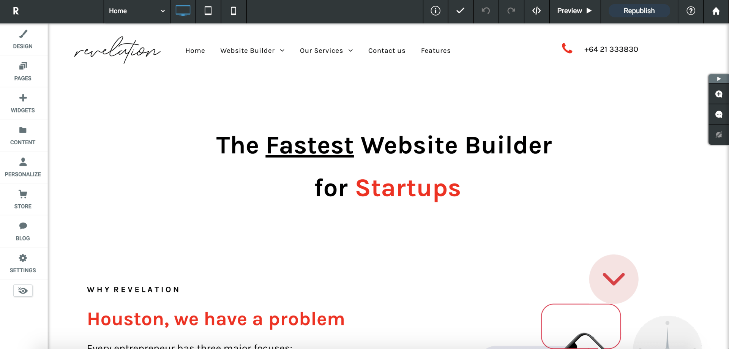Open the site info icon
Image resolution: width=729 pixels, height=349 pixels.
point(436,11)
